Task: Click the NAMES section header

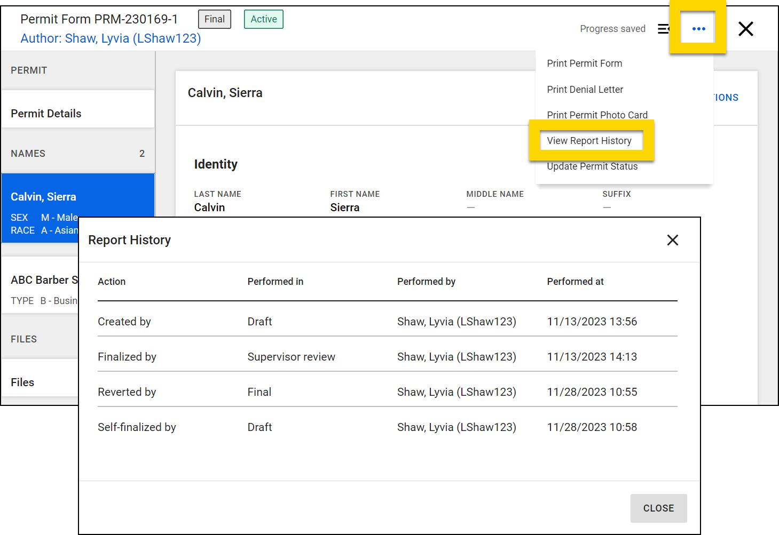Action: tap(28, 154)
